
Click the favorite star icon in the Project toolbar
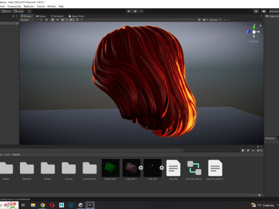[x=253, y=150]
